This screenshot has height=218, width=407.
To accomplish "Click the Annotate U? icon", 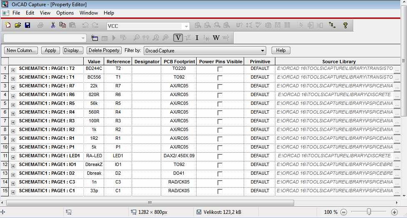I will (239, 25).
